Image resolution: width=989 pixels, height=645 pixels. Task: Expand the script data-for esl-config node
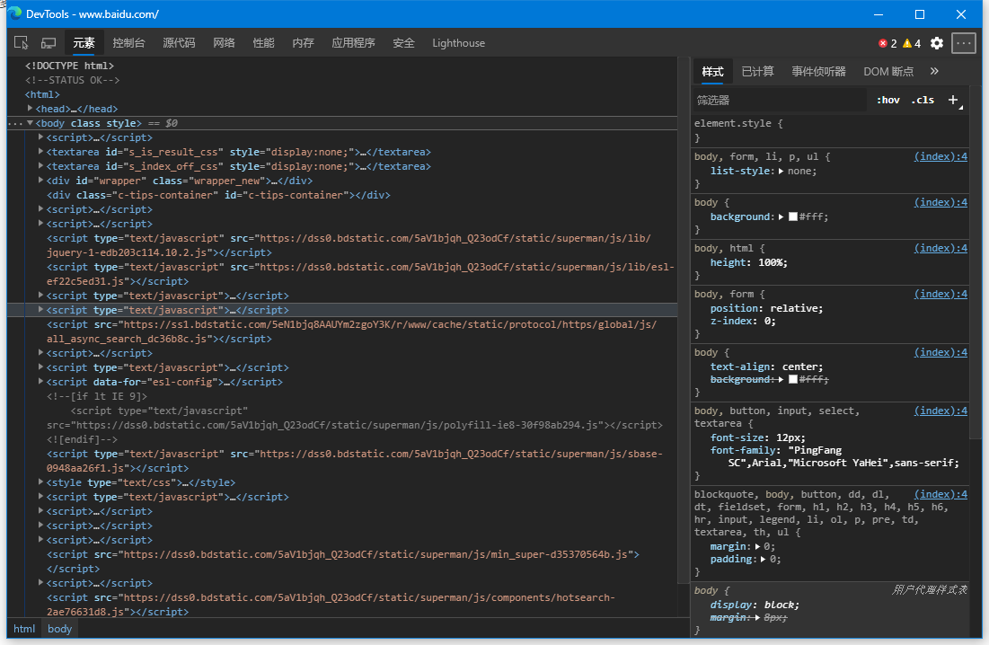[41, 382]
